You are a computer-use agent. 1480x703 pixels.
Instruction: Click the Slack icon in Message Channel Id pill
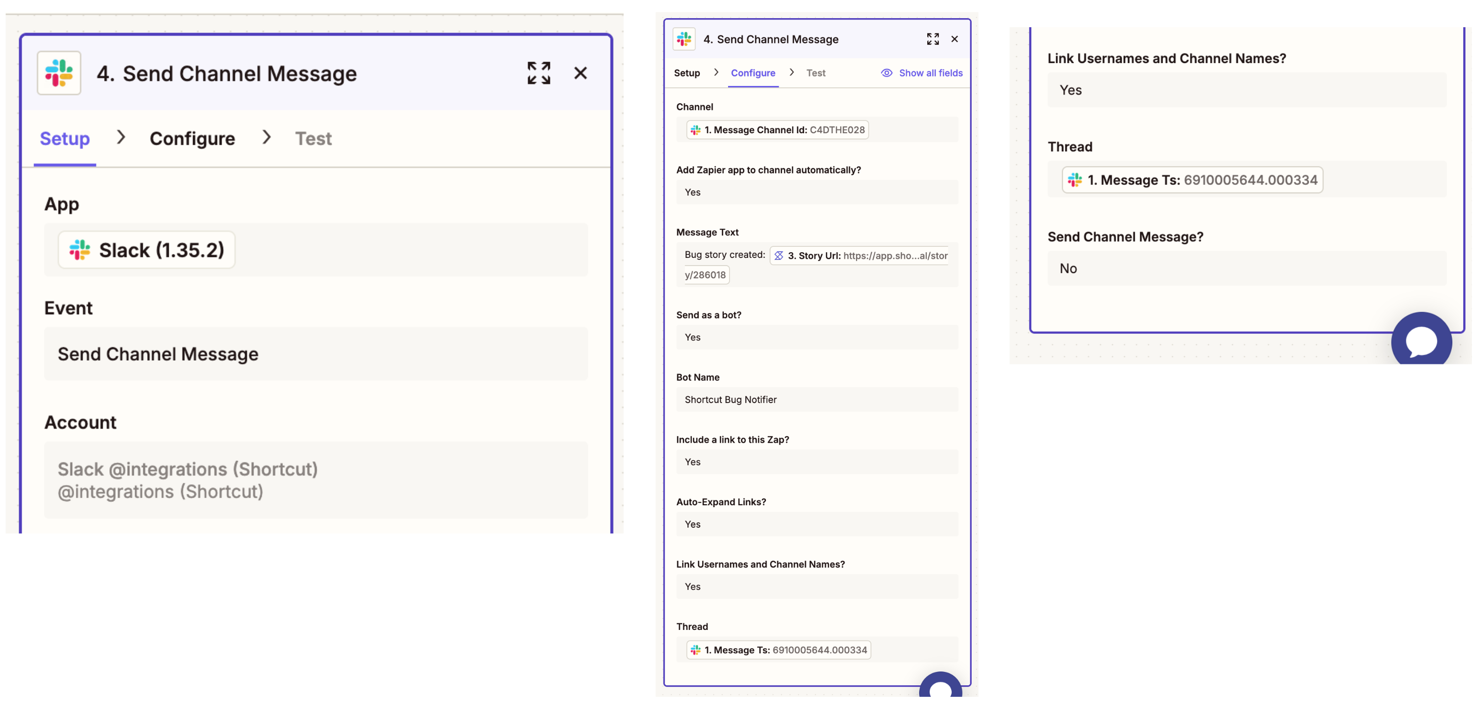pos(695,130)
